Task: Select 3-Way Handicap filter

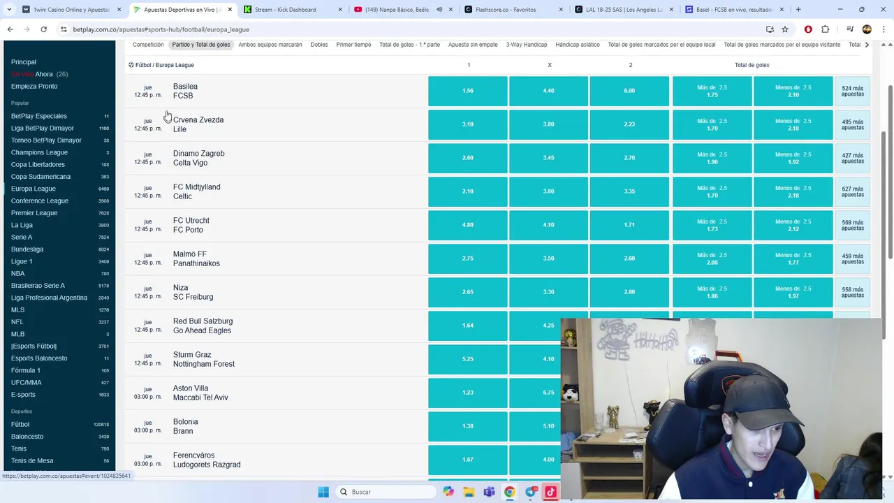Action: point(527,45)
